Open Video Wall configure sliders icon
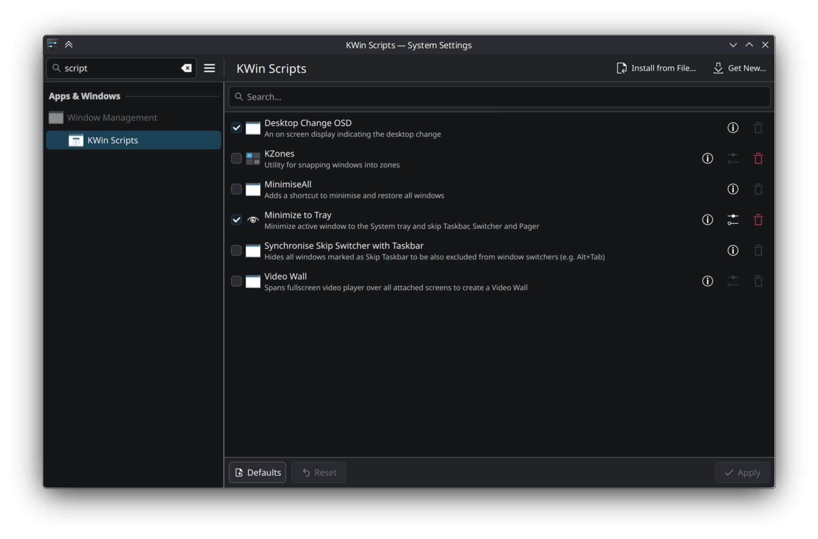818x539 pixels. pyautogui.click(x=733, y=282)
